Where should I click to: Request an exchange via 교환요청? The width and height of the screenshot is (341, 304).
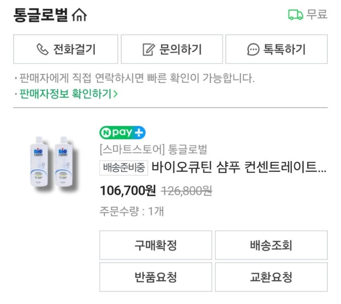pyautogui.click(x=271, y=277)
